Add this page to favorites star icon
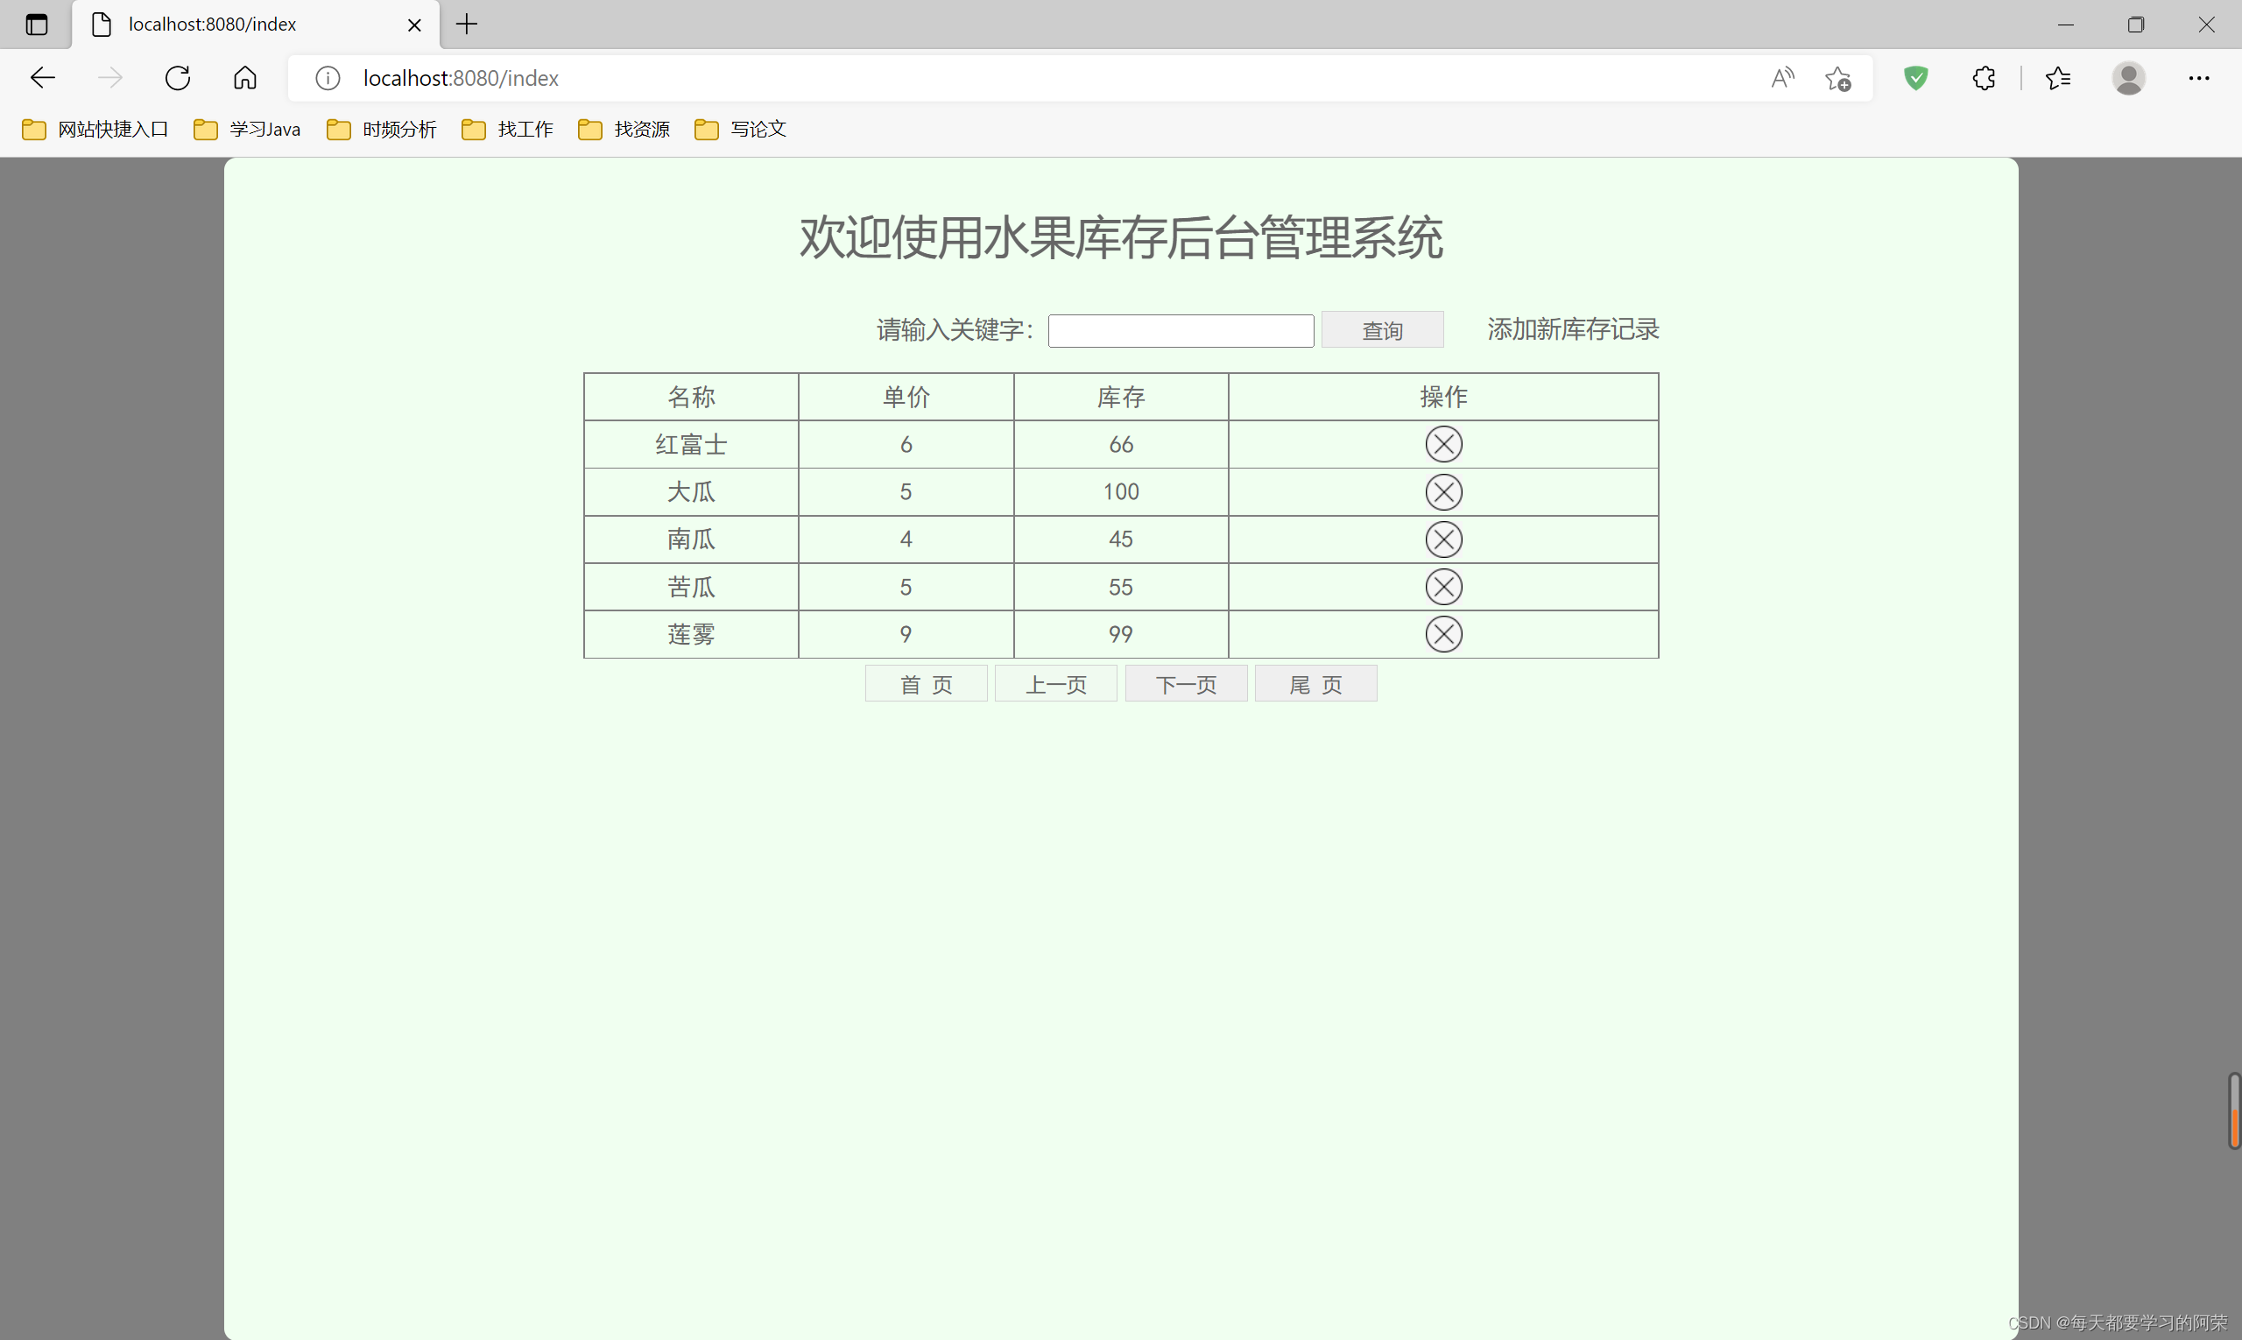Screen dimensions: 2242x1340 pyautogui.click(x=1838, y=79)
